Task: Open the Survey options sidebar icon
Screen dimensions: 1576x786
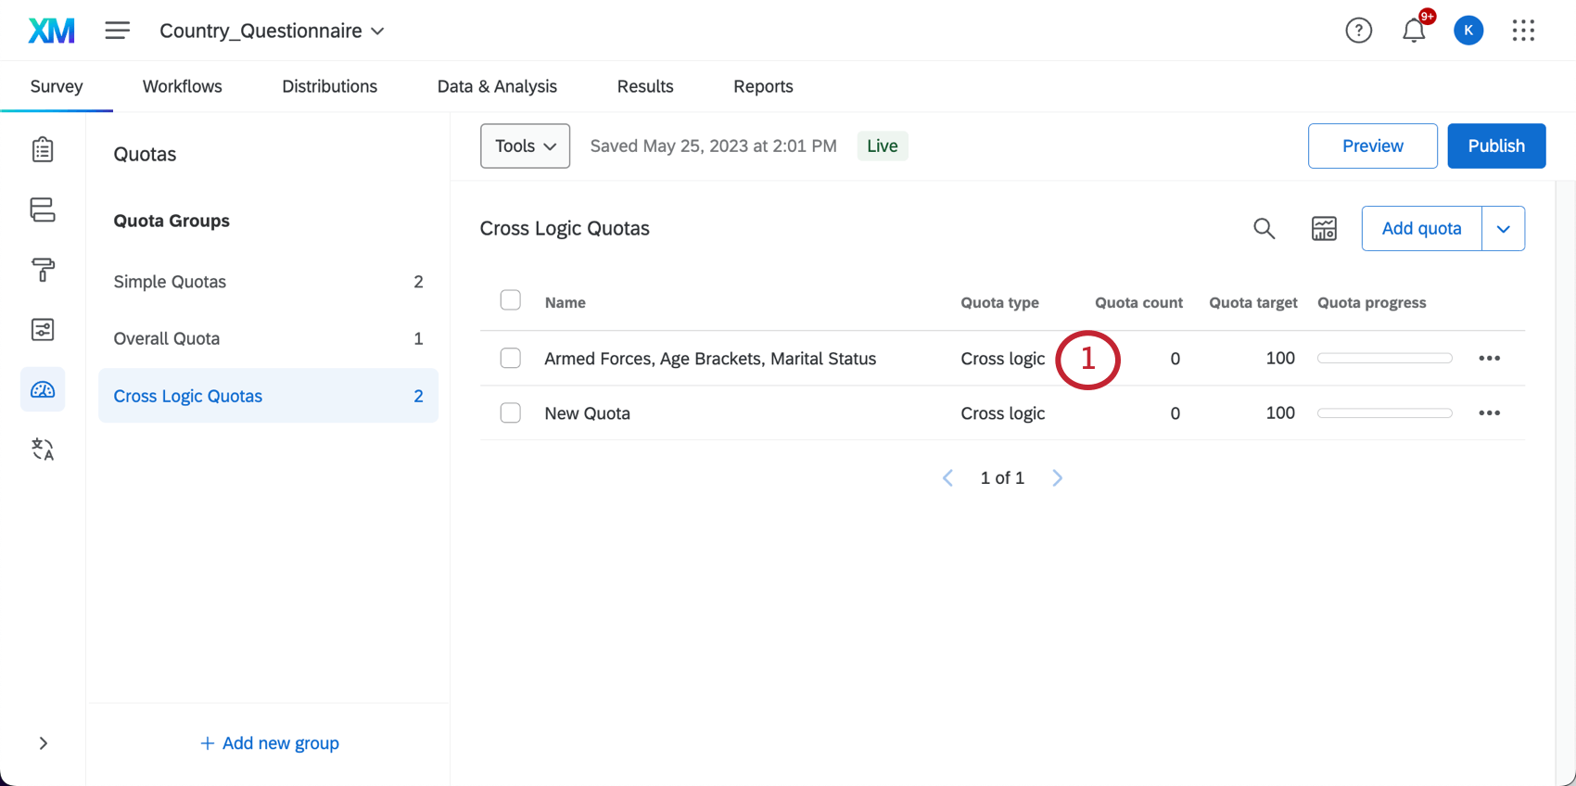Action: (x=43, y=330)
